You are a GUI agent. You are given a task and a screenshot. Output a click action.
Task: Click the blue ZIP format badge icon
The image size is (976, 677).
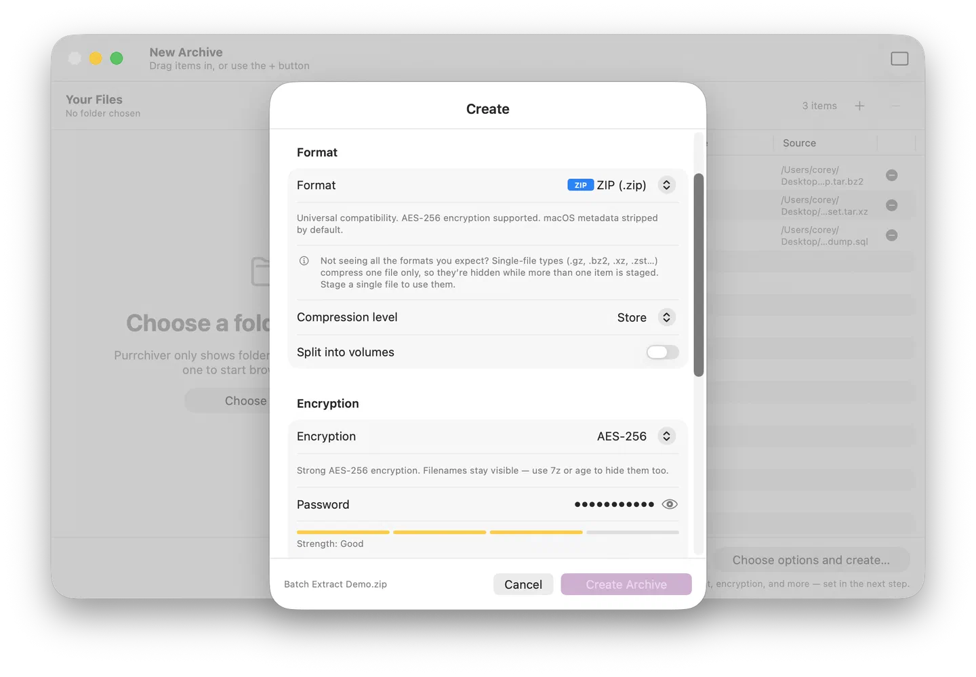pos(580,185)
